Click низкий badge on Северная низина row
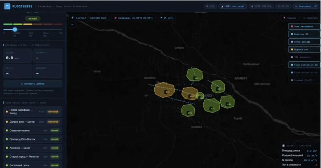This screenshot has width=321, height=168. [55, 130]
